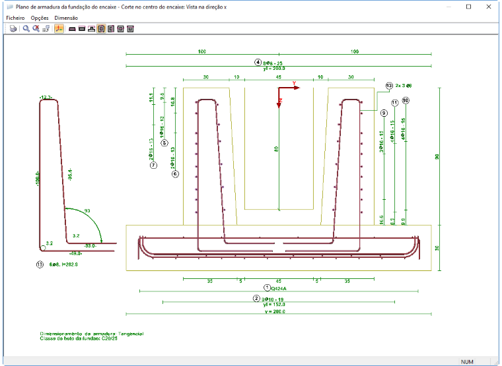502x366 pixels.
Task: Select first view icon with flat plate
Action: click(x=73, y=29)
